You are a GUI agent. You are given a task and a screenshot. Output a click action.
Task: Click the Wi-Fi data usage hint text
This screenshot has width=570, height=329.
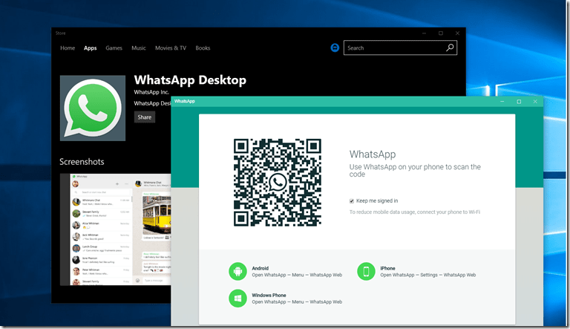(x=415, y=212)
